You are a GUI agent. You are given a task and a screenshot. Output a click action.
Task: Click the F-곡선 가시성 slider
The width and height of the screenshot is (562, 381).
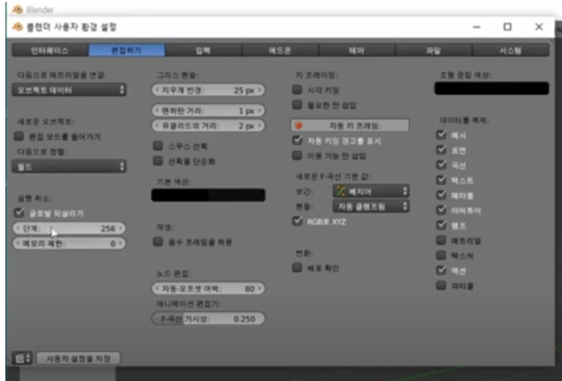click(208, 319)
